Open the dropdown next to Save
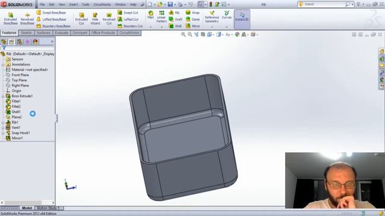385x216 pixels. tap(175, 4)
